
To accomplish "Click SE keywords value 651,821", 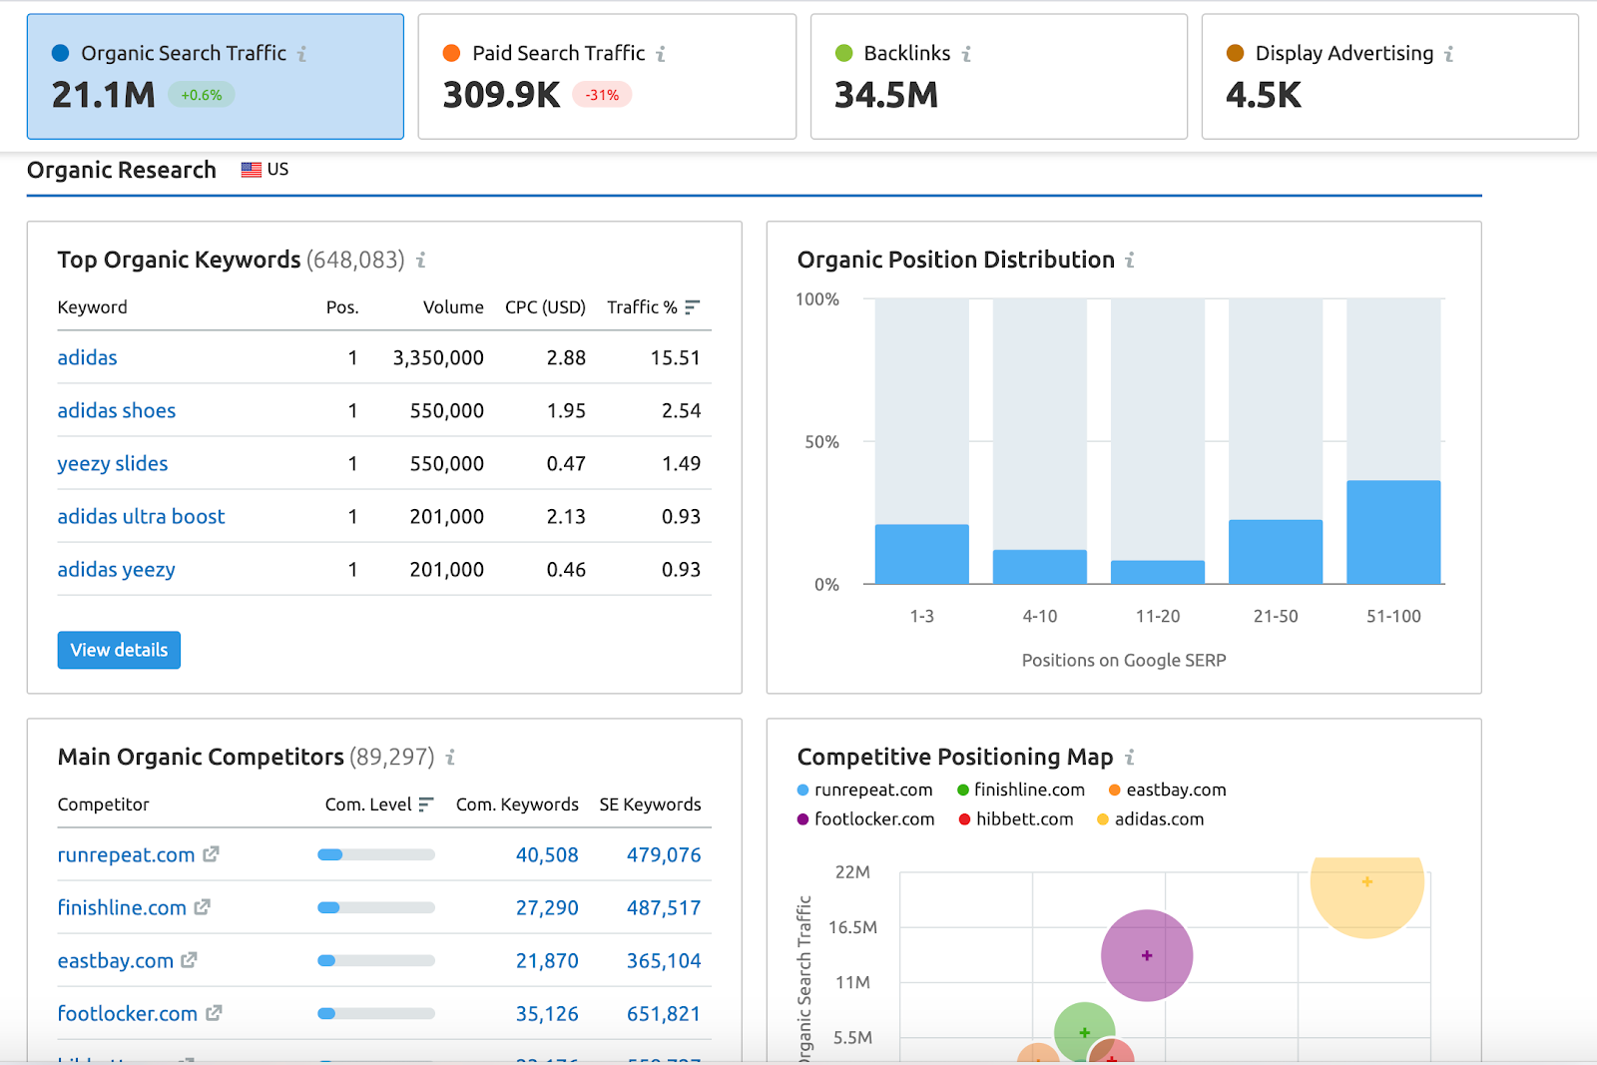I will 664,1013.
